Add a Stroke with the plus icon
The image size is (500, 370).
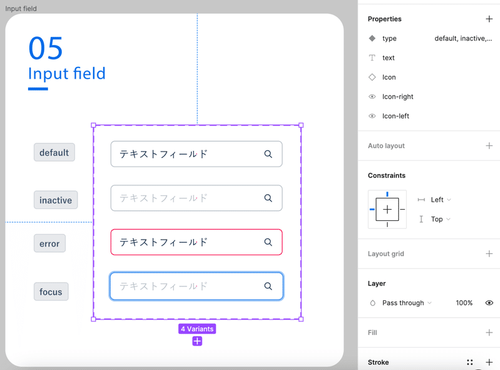[x=489, y=362]
